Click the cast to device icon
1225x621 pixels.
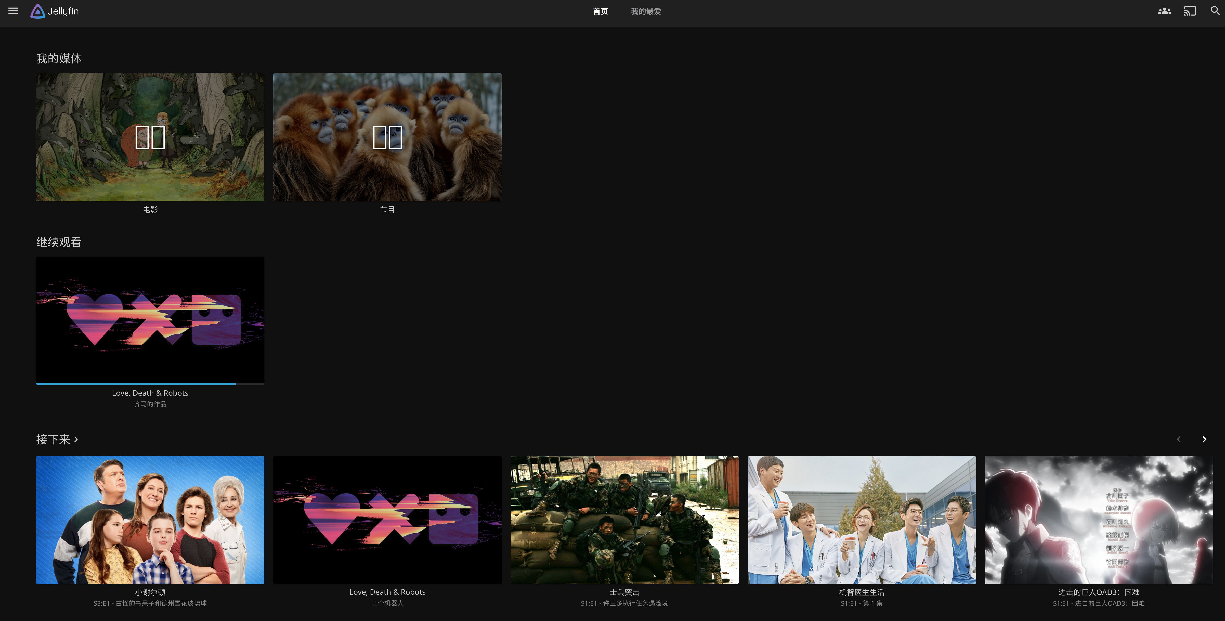(1190, 11)
